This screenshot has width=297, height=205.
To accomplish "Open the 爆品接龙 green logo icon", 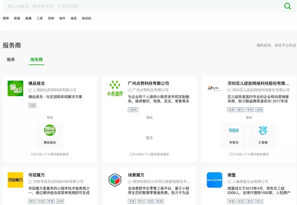I will point(15,88).
